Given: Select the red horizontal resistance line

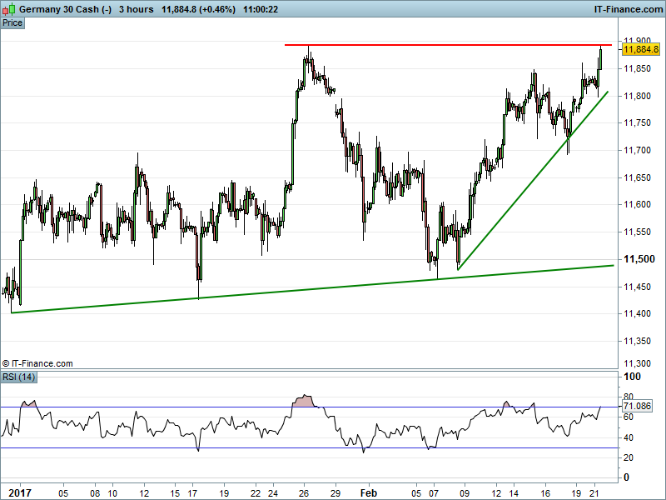Looking at the screenshot, I should pyautogui.click(x=448, y=45).
